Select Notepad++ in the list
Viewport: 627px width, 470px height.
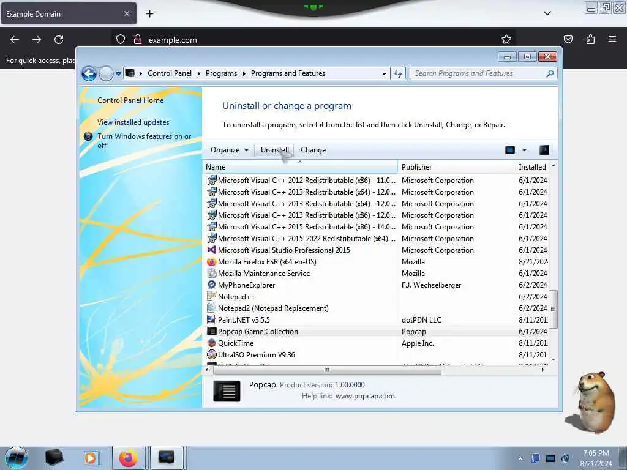(x=376, y=297)
